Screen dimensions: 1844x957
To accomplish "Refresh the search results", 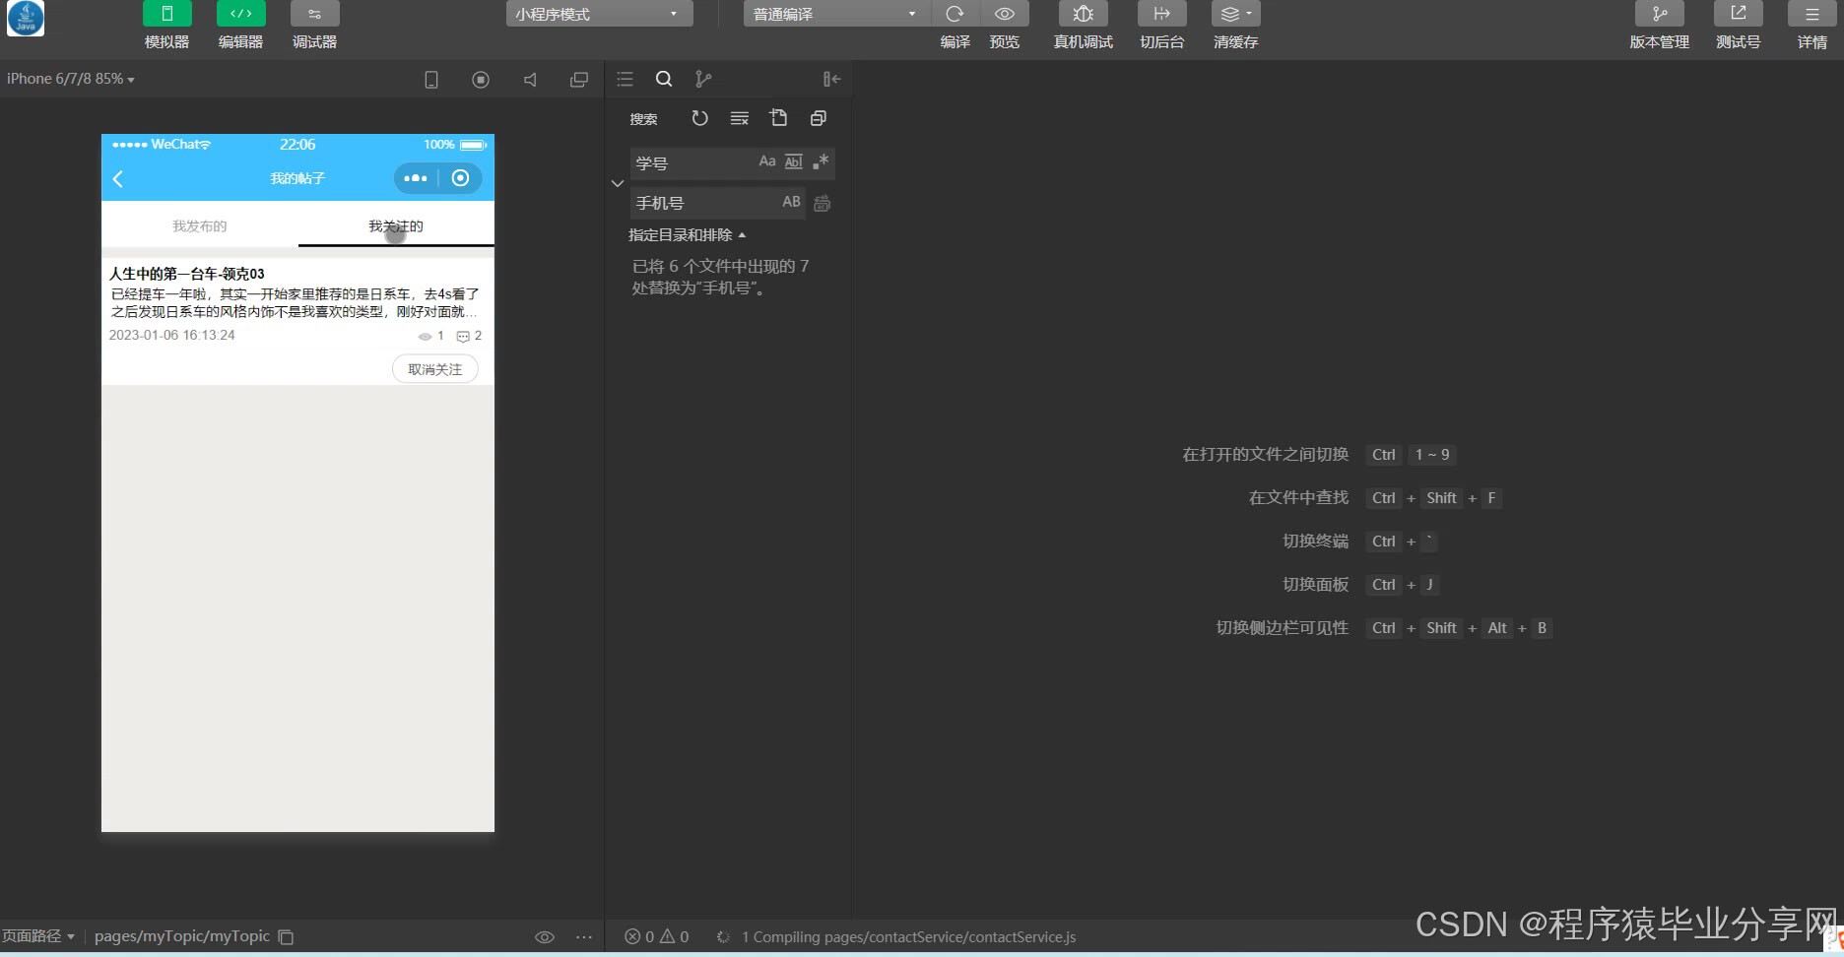I will [x=699, y=118].
